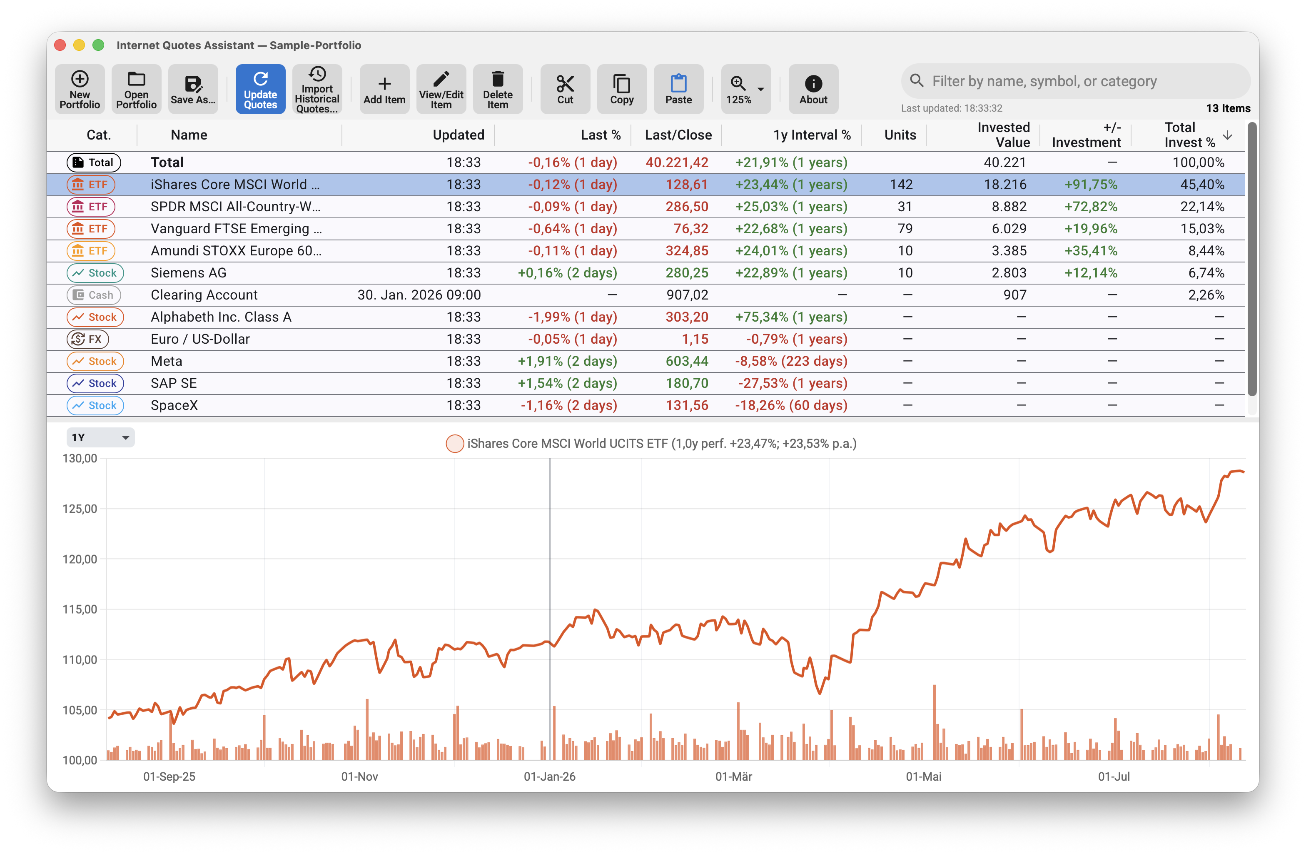Viewport: 1306px width, 854px height.
Task: Click the Add Item plus icon
Action: click(x=384, y=89)
